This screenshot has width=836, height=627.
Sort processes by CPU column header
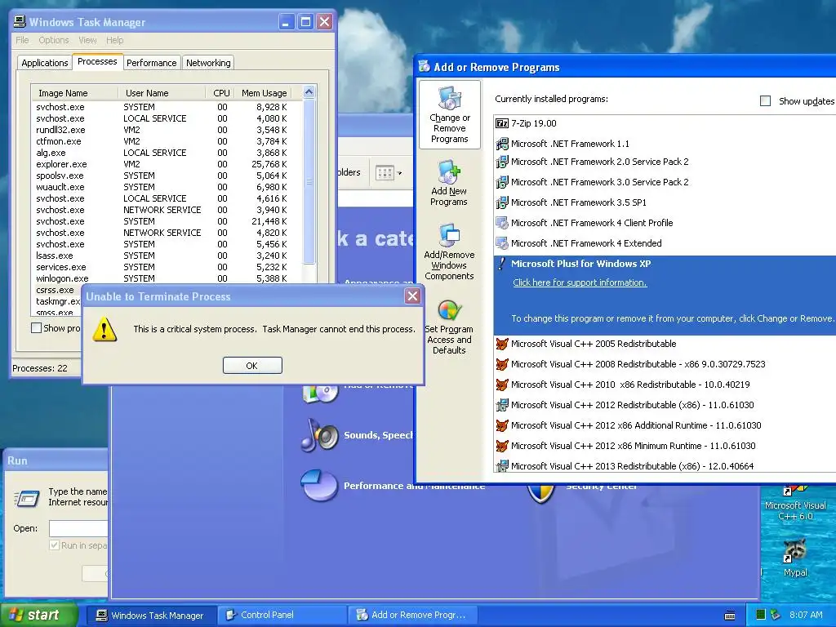(x=219, y=93)
